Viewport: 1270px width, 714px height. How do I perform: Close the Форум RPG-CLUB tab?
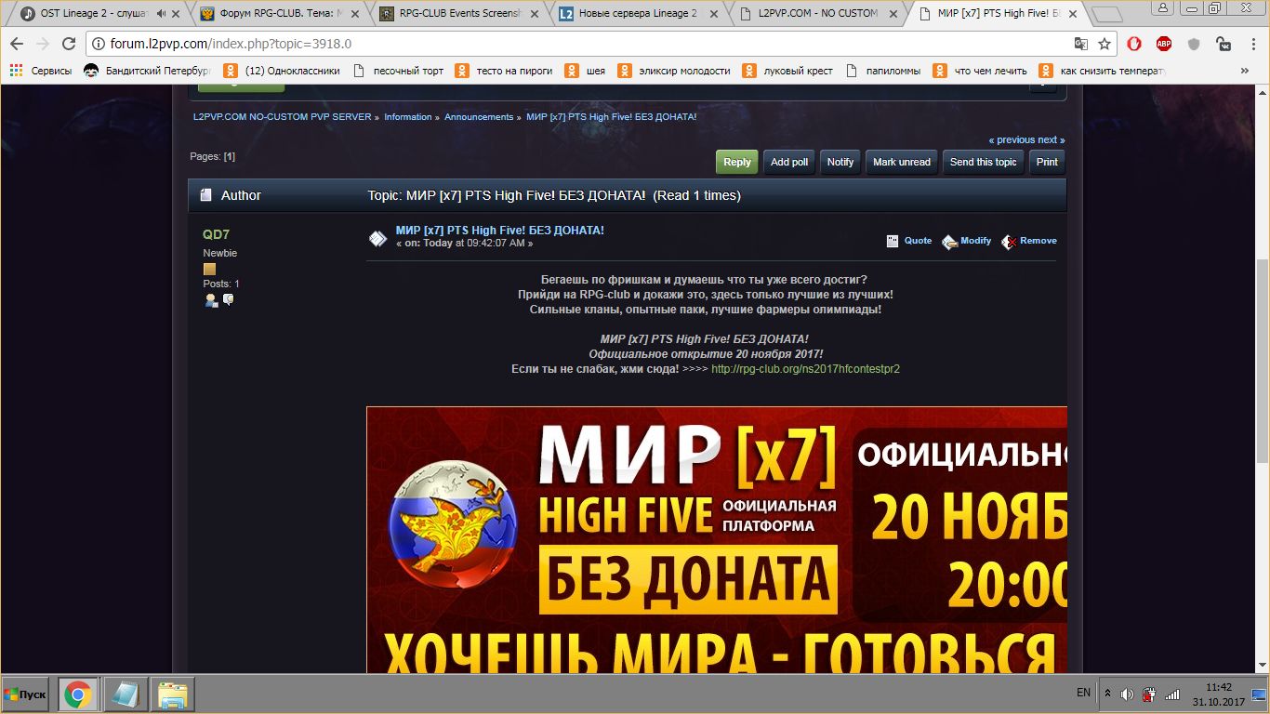pyautogui.click(x=357, y=14)
